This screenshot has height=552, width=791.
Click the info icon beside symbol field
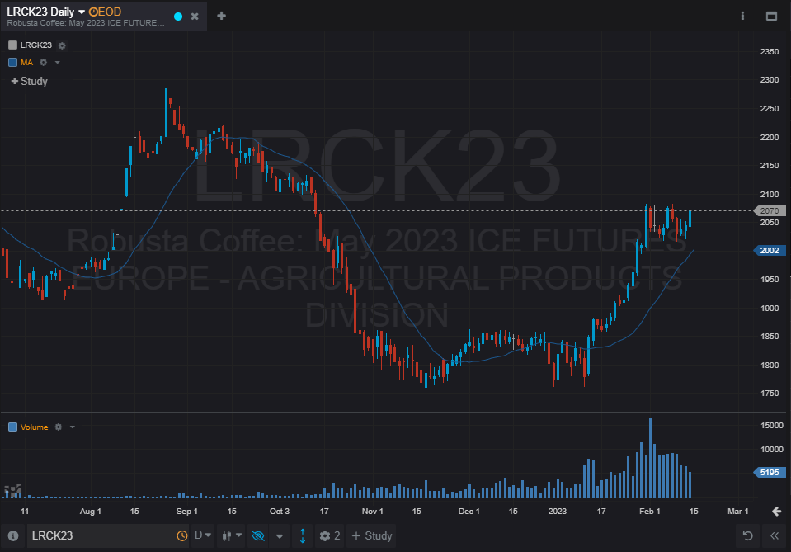click(x=13, y=535)
